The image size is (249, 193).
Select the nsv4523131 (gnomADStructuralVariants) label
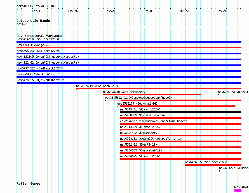tap(151, 139)
